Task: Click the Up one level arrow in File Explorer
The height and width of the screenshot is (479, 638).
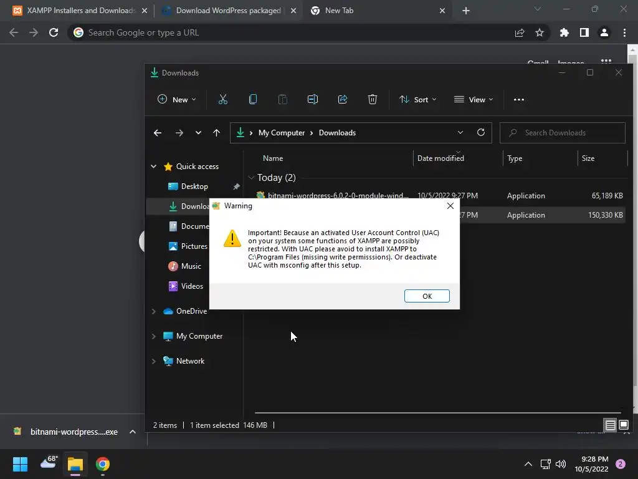Action: pyautogui.click(x=216, y=133)
